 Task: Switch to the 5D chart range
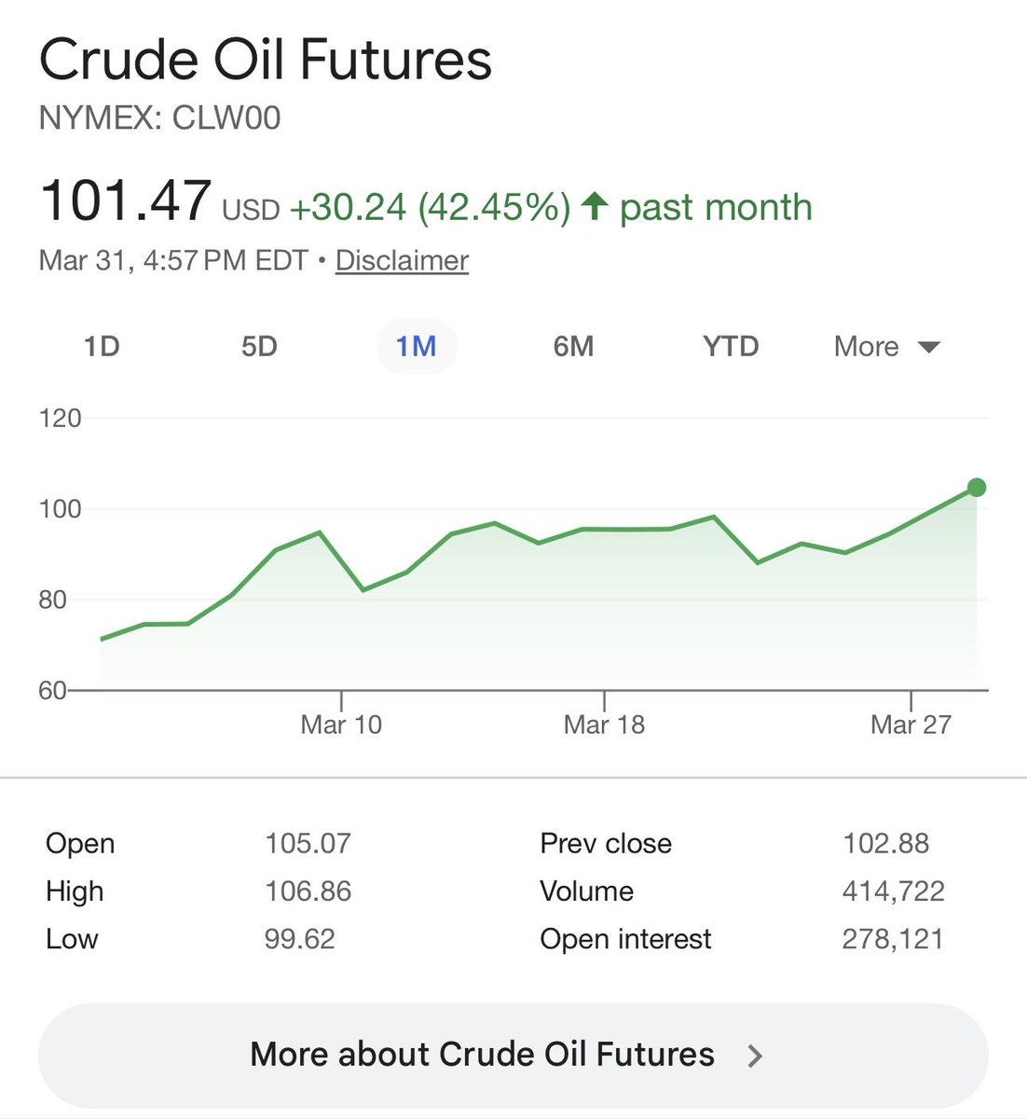(259, 347)
